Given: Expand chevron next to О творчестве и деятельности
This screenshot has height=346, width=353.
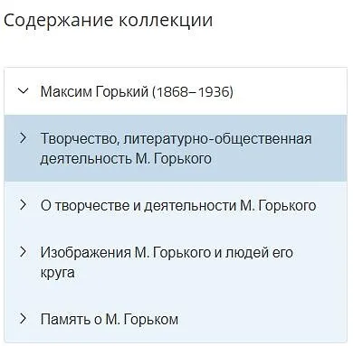Looking at the screenshot, I should (x=23, y=205).
